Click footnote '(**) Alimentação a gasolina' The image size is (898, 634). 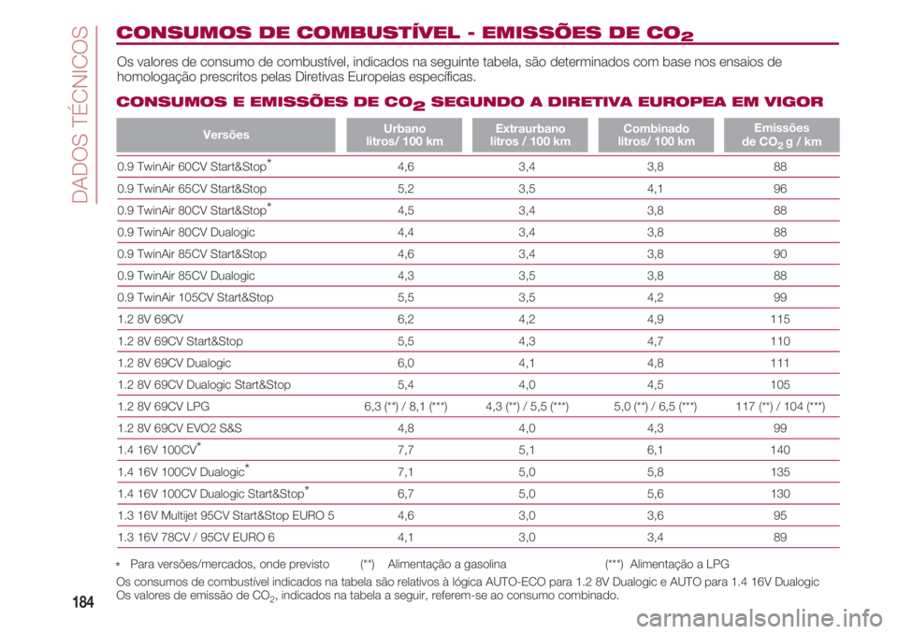pos(433,564)
